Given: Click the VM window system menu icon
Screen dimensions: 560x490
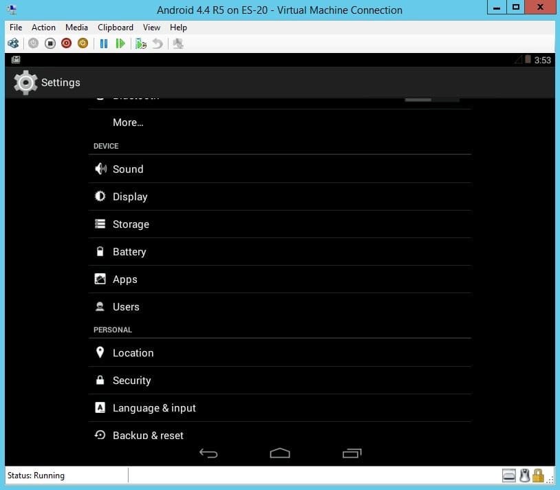Looking at the screenshot, I should coord(12,10).
